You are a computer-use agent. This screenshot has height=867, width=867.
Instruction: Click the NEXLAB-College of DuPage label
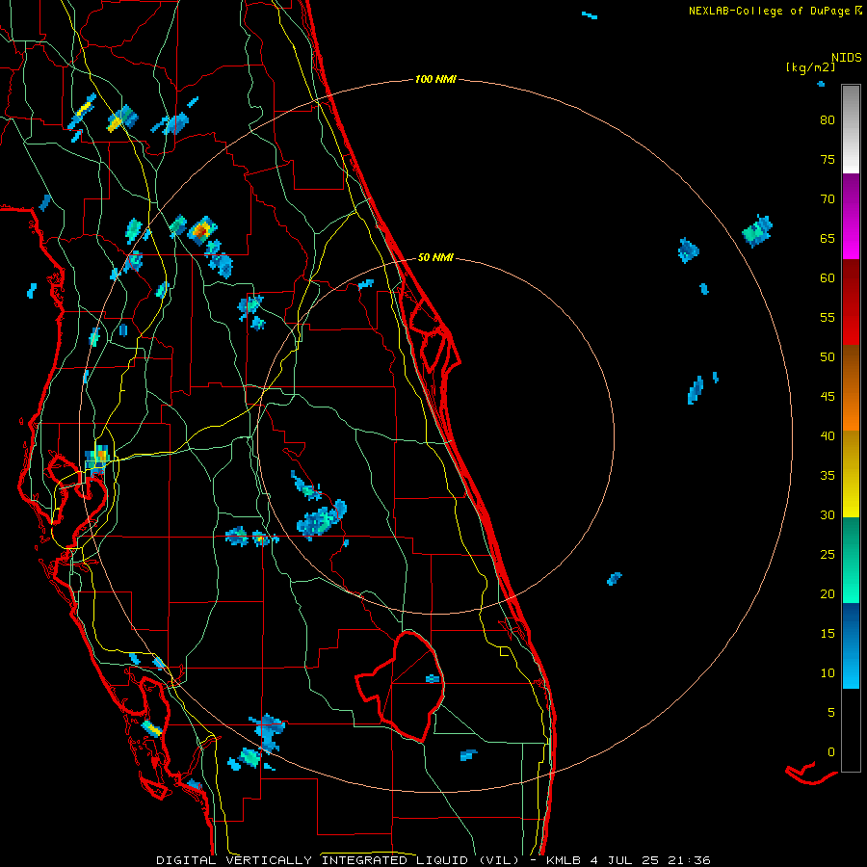click(775, 11)
